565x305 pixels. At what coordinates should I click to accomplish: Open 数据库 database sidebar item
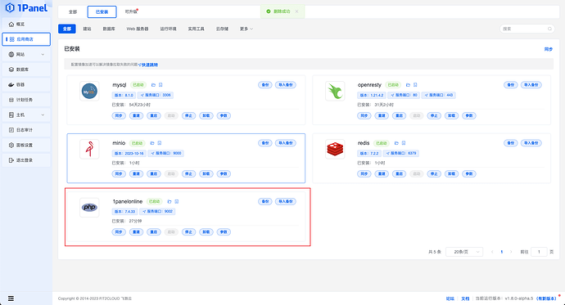tap(26, 70)
